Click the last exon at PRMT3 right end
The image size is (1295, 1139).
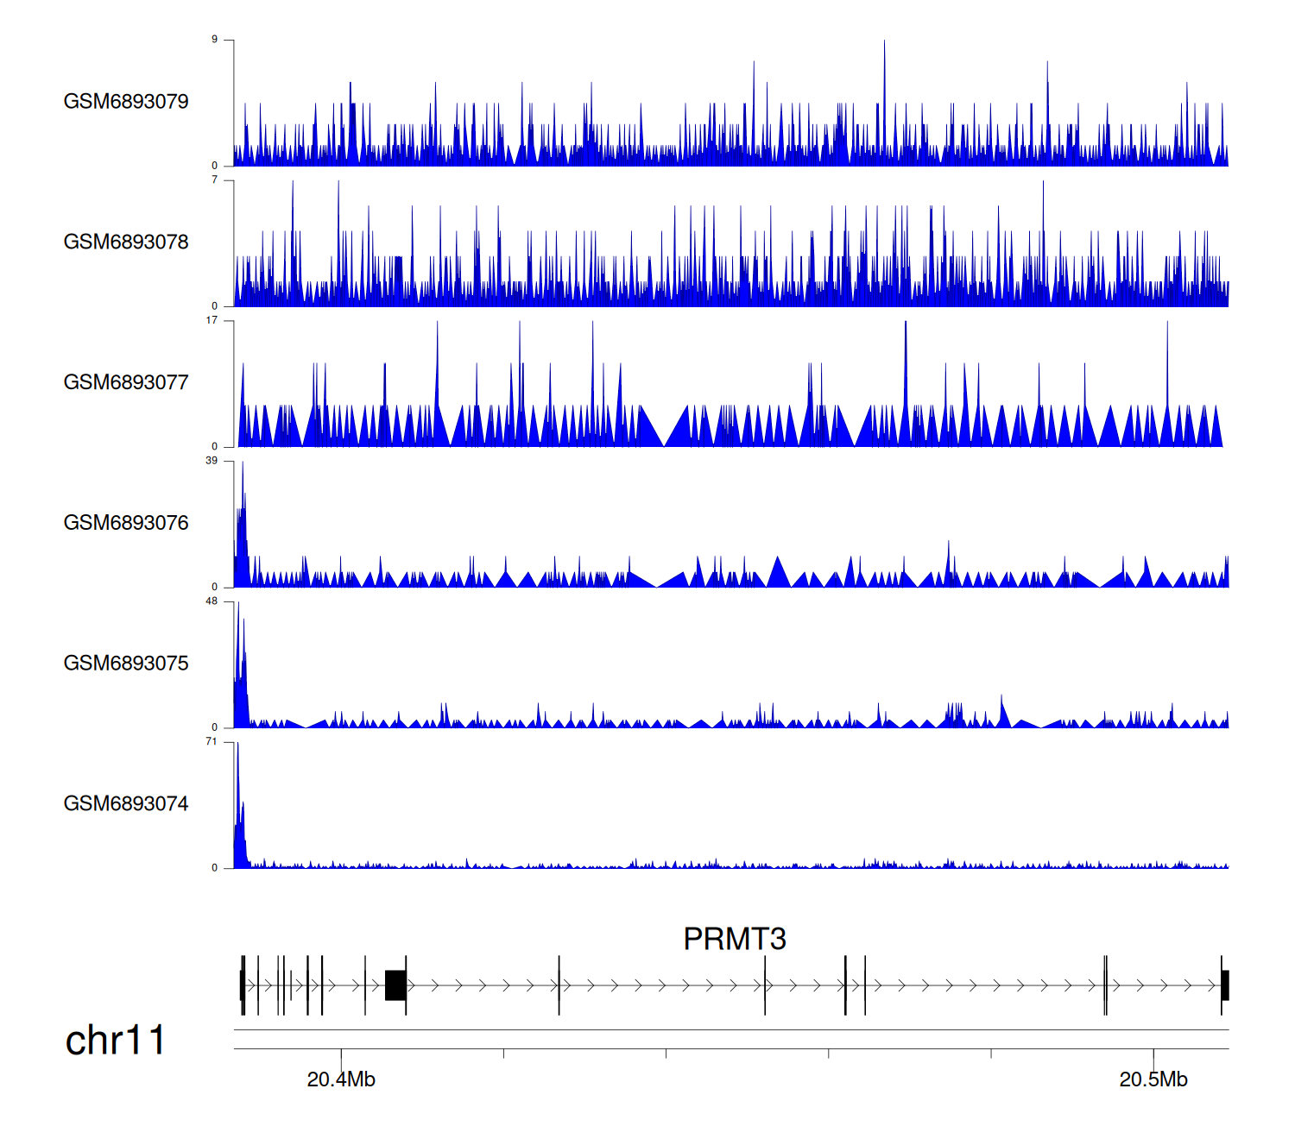click(x=1224, y=985)
